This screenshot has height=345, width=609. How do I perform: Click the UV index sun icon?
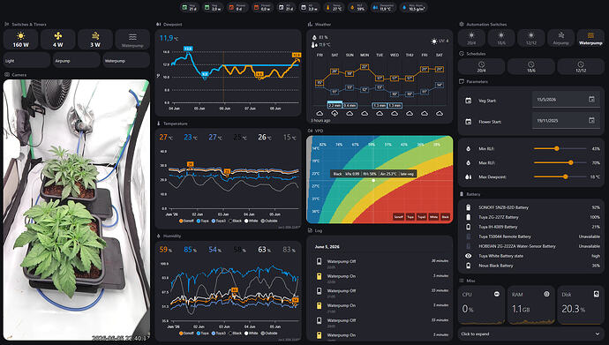tap(434, 41)
